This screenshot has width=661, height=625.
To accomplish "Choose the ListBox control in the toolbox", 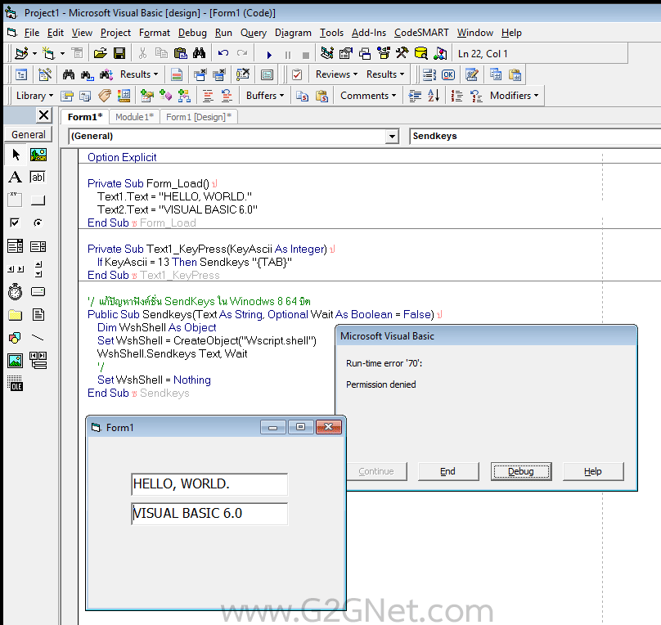I will (x=38, y=246).
